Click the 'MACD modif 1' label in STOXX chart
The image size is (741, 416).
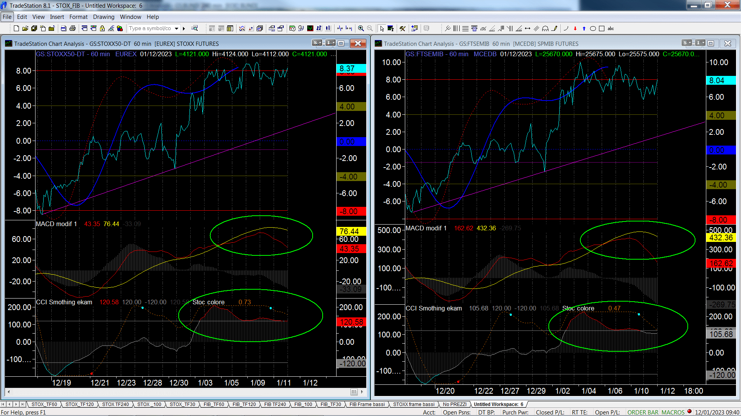tap(56, 224)
